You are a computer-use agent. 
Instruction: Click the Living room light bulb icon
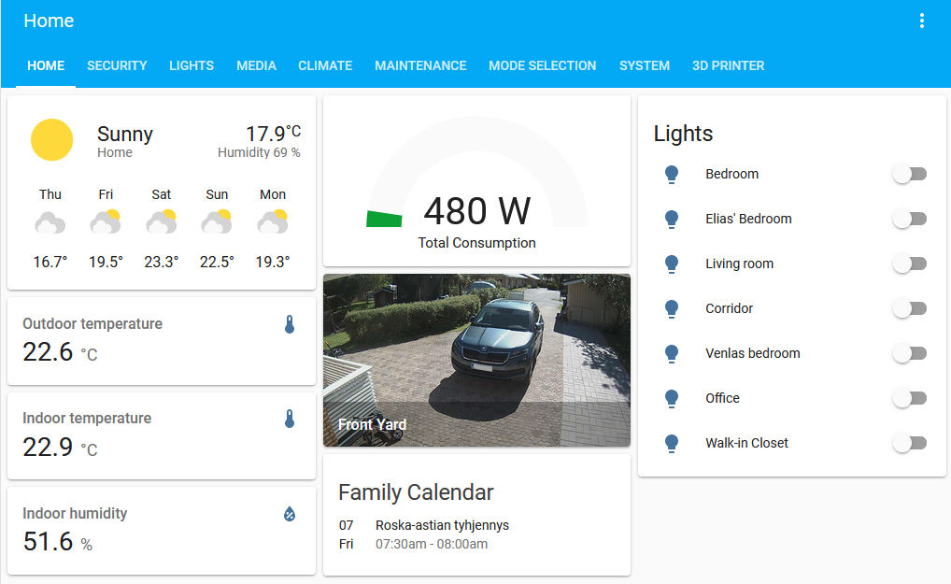672,264
